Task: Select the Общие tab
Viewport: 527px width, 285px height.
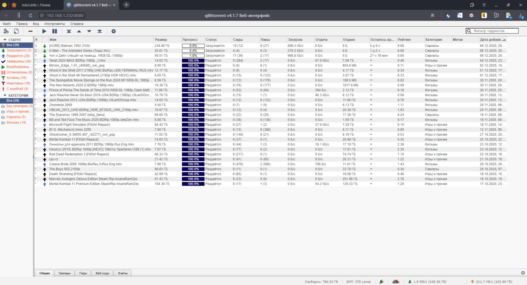Action: pos(45,273)
